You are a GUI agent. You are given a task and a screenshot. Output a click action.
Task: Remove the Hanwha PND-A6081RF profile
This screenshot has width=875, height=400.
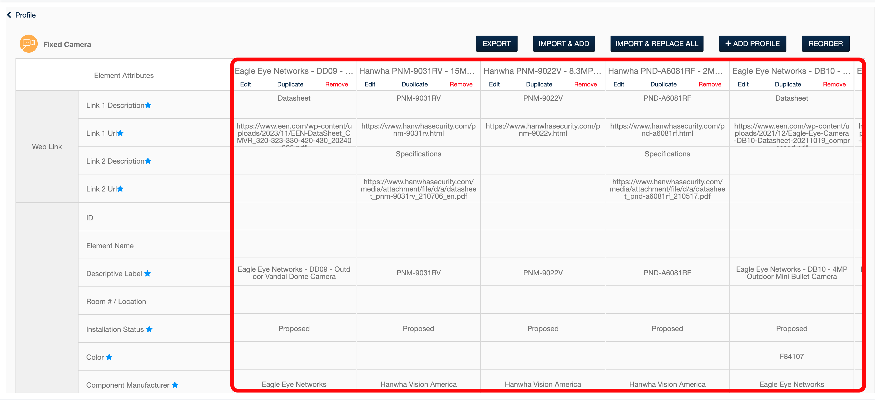tap(709, 84)
